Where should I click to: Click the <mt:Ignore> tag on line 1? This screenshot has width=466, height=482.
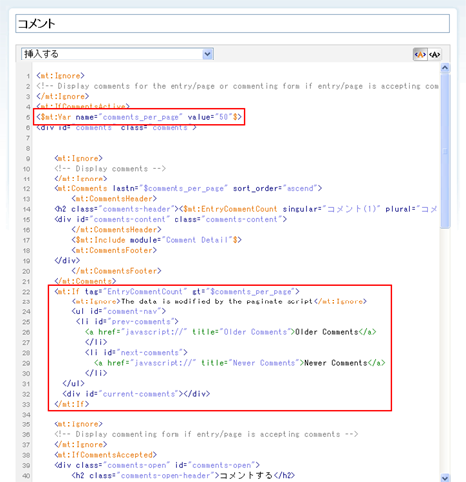pyautogui.click(x=60, y=76)
